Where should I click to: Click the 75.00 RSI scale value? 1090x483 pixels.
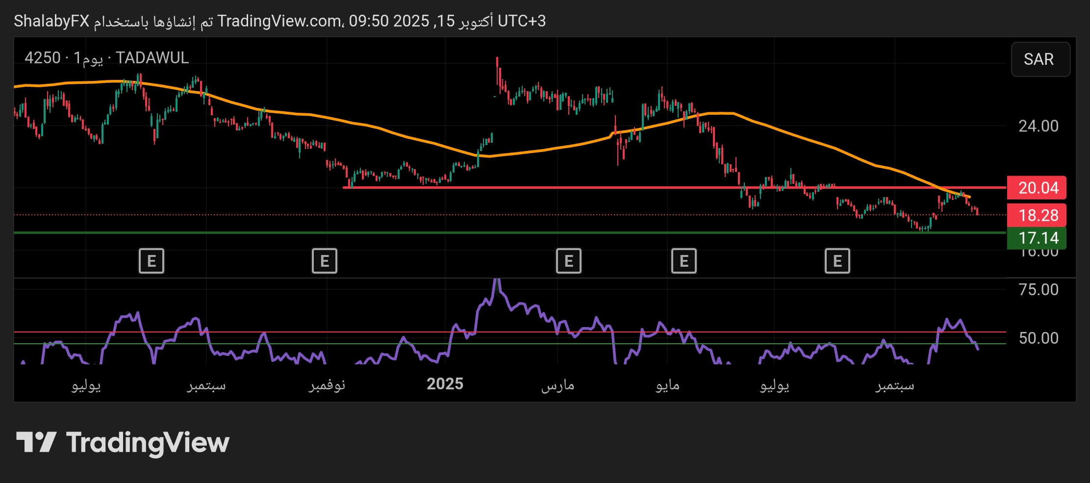pyautogui.click(x=1038, y=290)
